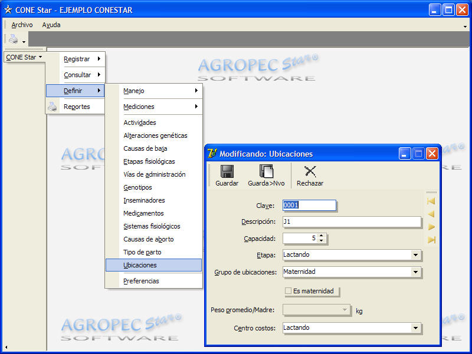The height and width of the screenshot is (354, 472).
Task: Open the Centro costos dropdown
Action: [x=415, y=328]
